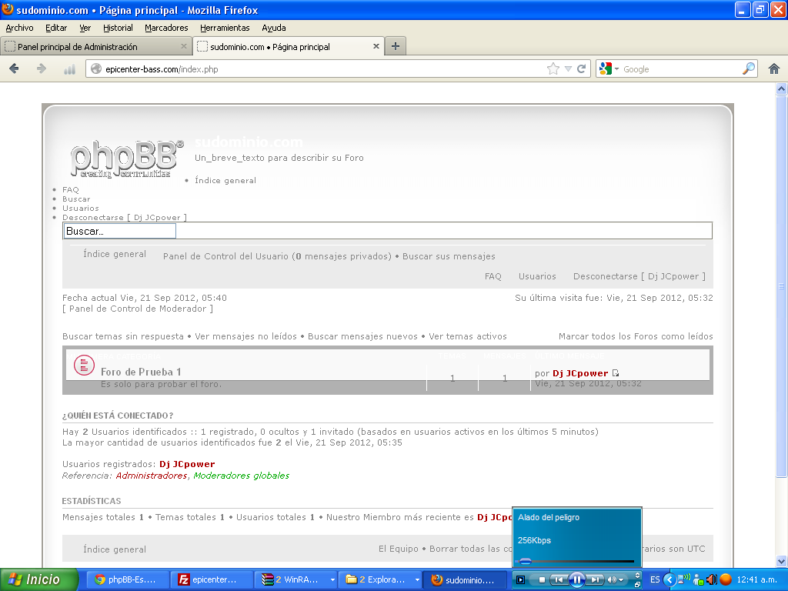Click the Firefox Home icon
This screenshot has width=788, height=591.
click(x=774, y=68)
